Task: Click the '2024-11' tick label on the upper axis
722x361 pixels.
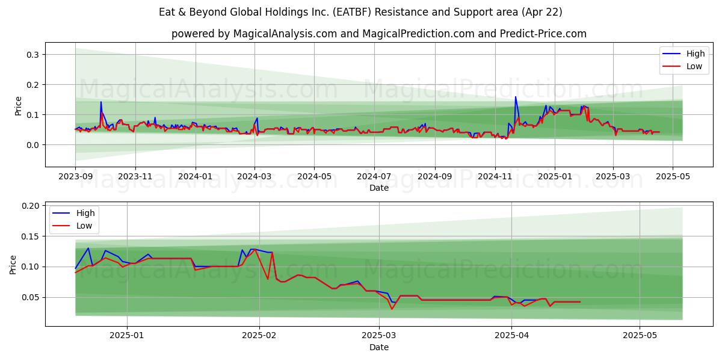Action: [495, 177]
